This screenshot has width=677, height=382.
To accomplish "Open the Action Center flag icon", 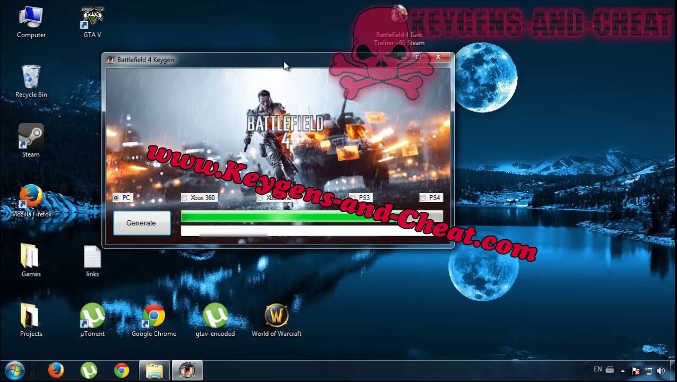I will (636, 371).
